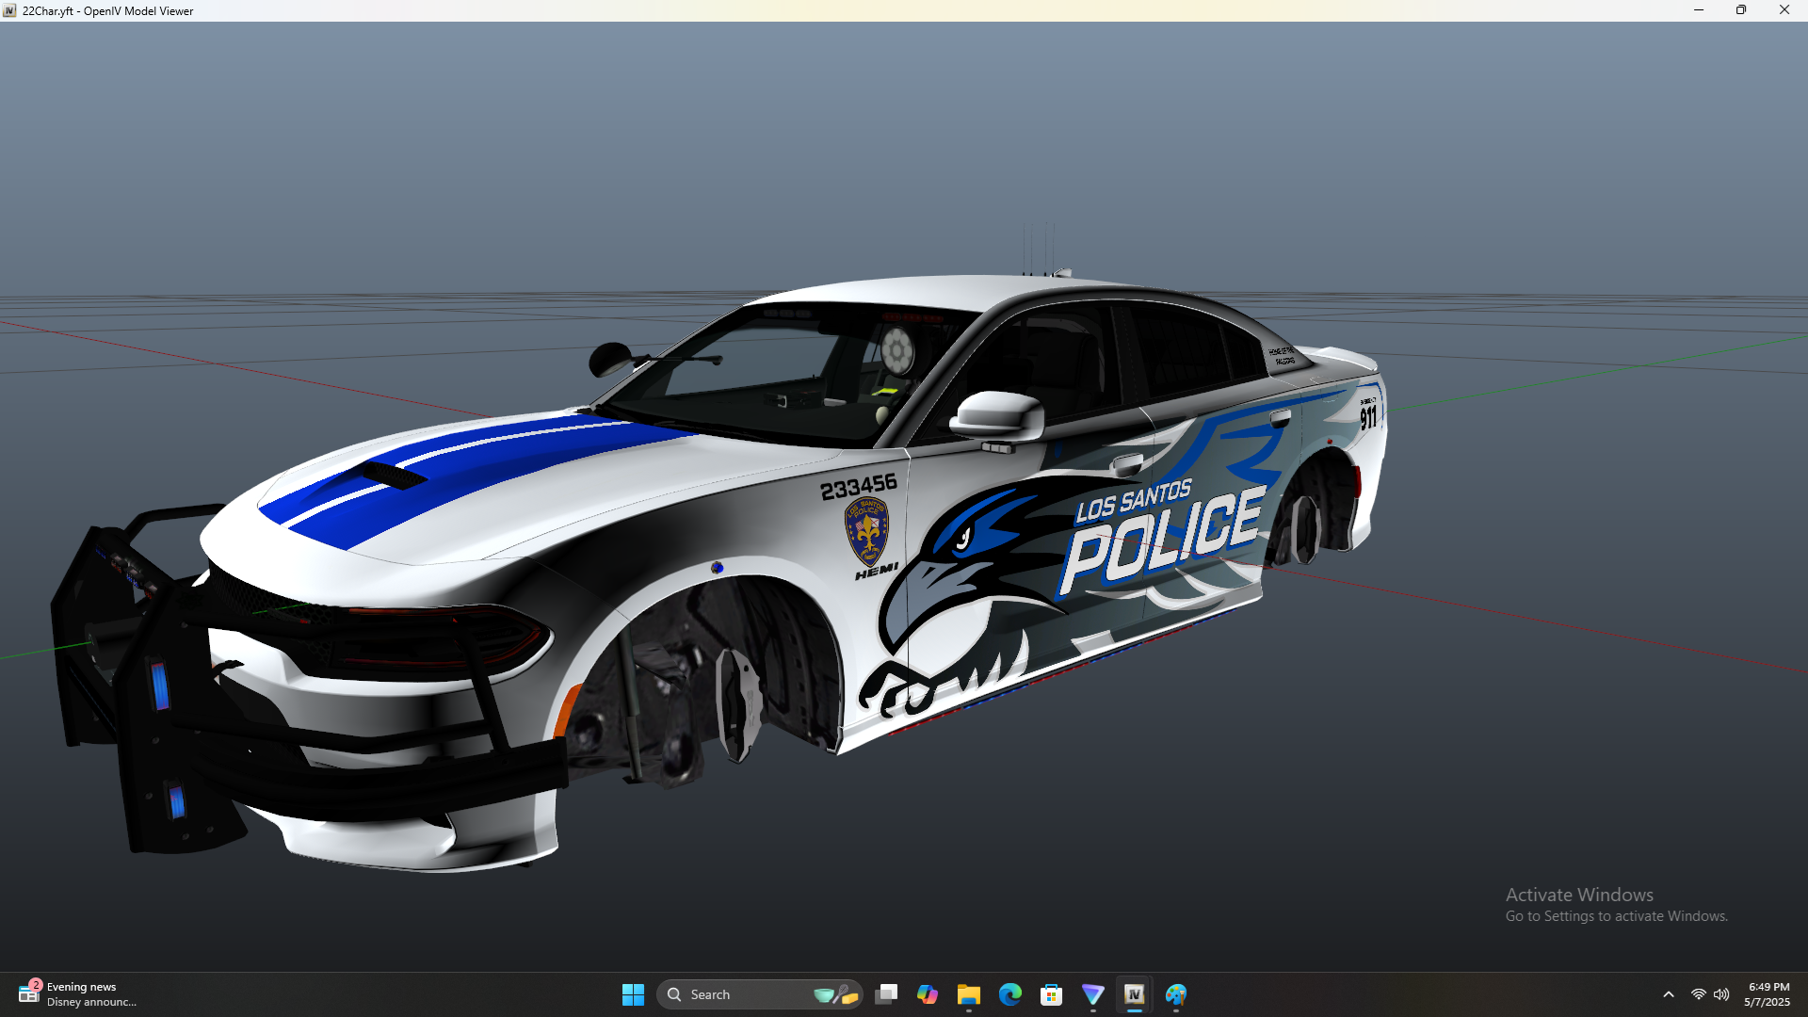Launch Proton VPN from the taskbar

(1092, 994)
